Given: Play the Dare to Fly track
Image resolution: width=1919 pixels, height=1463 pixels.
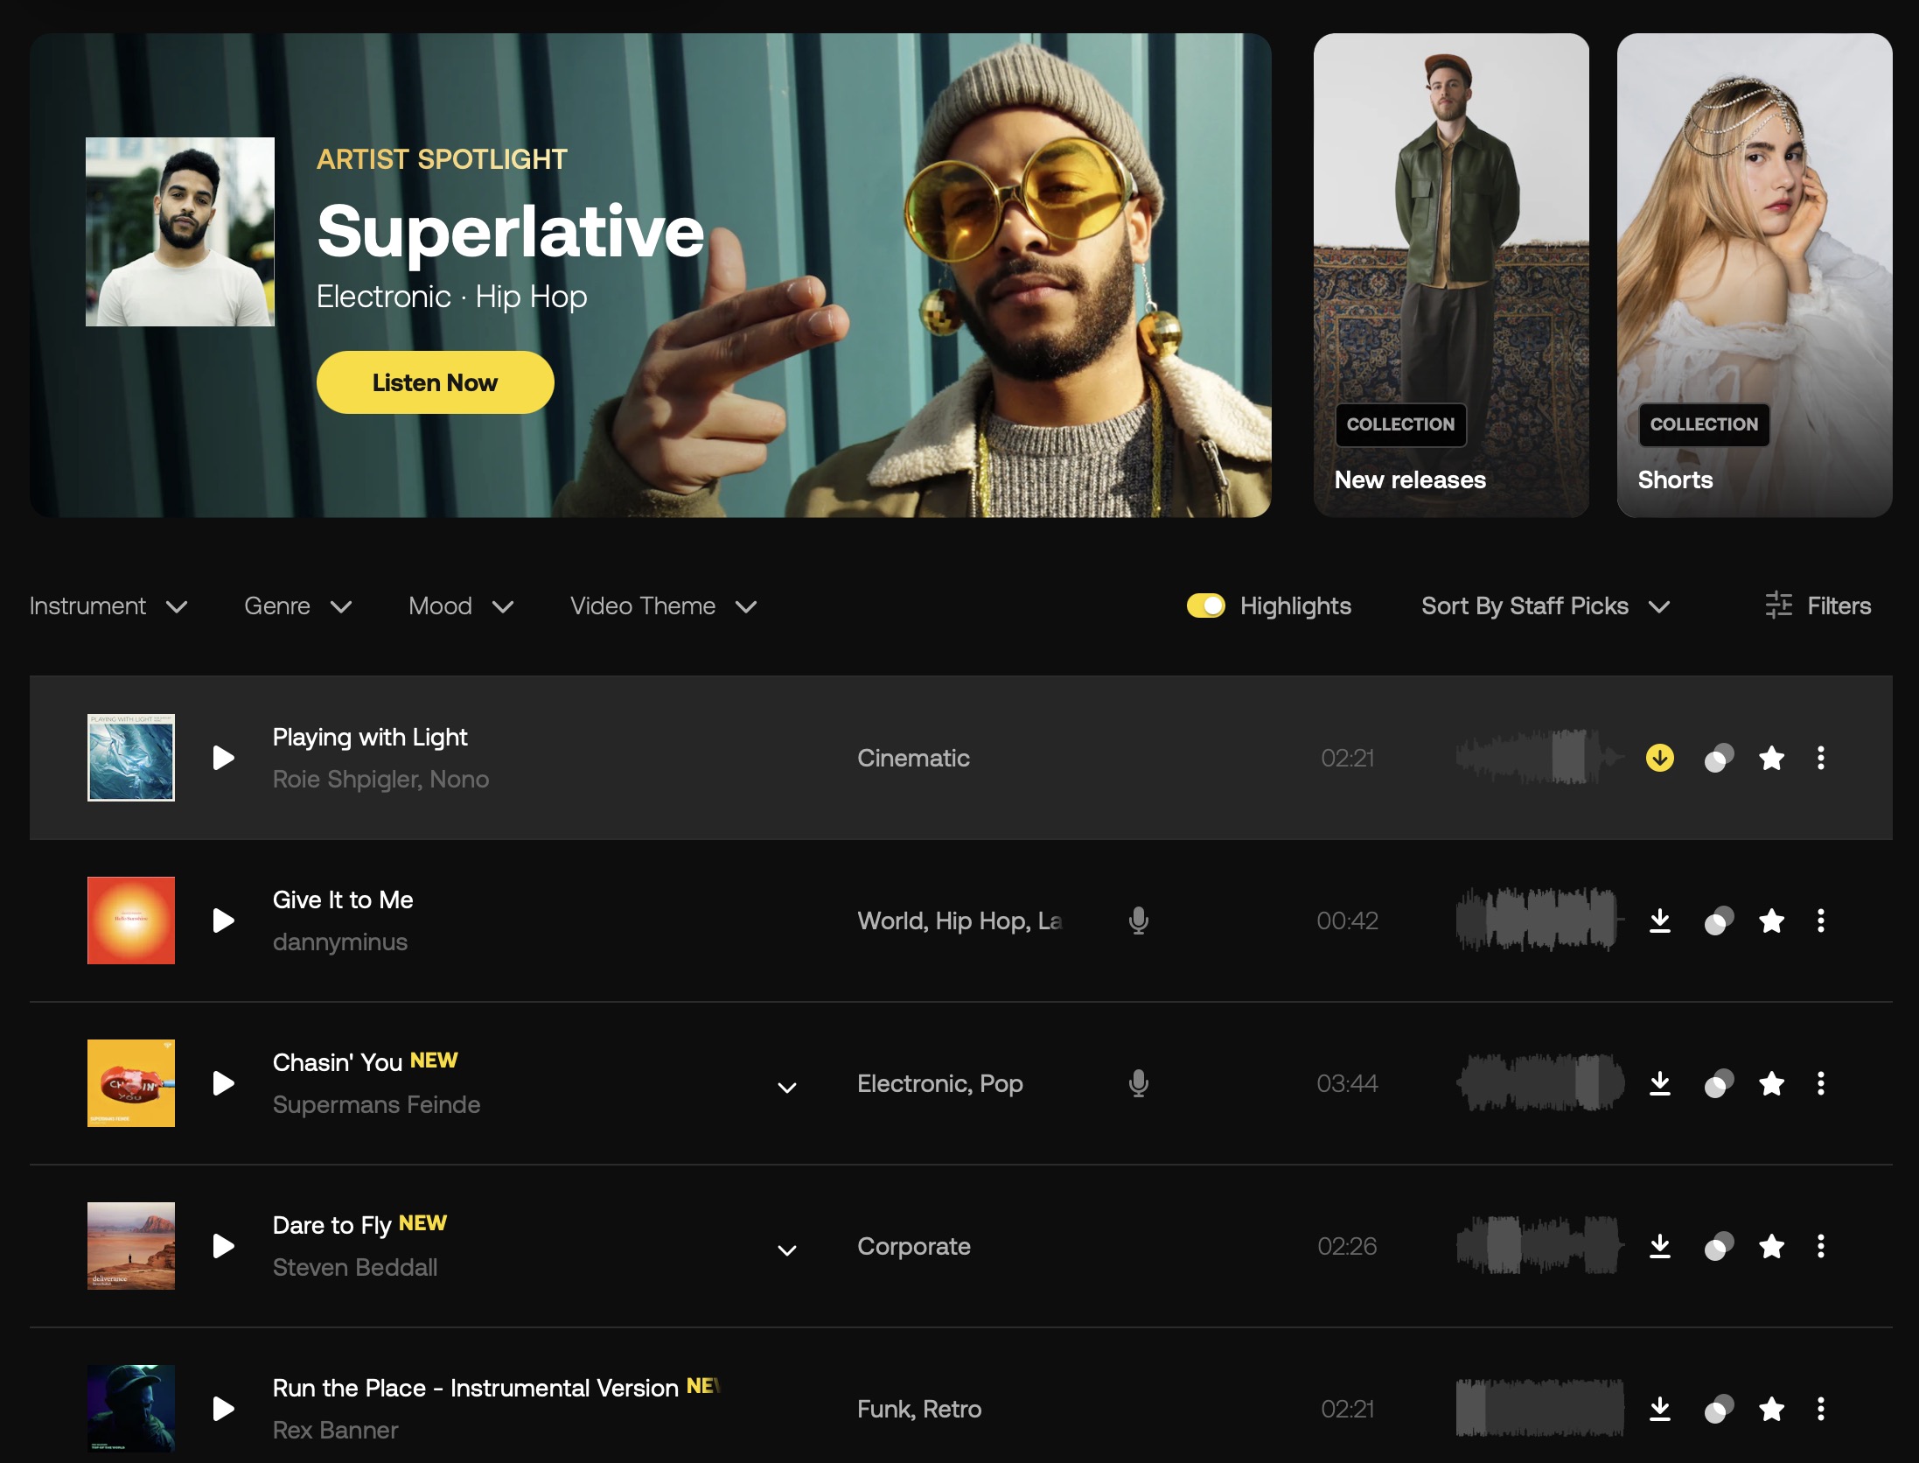Looking at the screenshot, I should (x=224, y=1246).
